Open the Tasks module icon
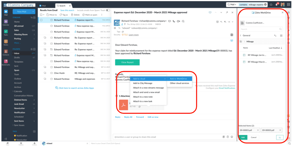292x146 pixels. point(6,32)
